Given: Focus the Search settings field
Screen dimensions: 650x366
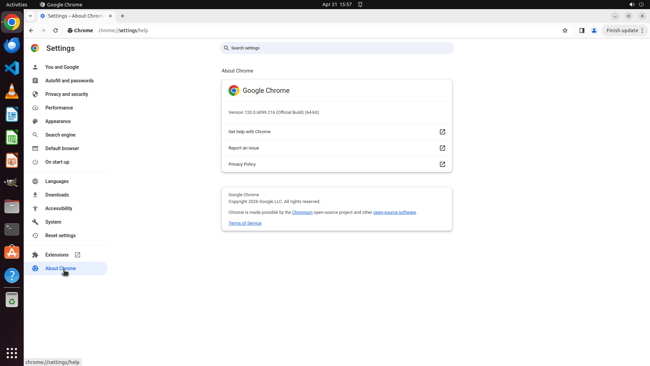Looking at the screenshot, I should coord(337,48).
